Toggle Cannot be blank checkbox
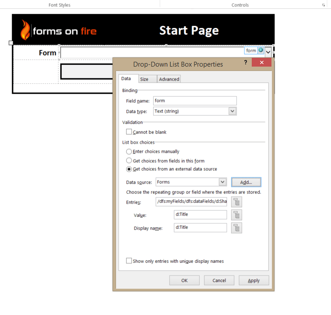Image resolution: width=331 pixels, height=315 pixels. [129, 132]
